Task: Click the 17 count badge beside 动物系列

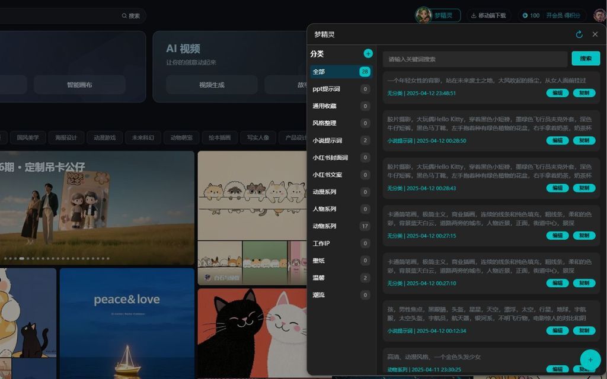Action: (365, 226)
